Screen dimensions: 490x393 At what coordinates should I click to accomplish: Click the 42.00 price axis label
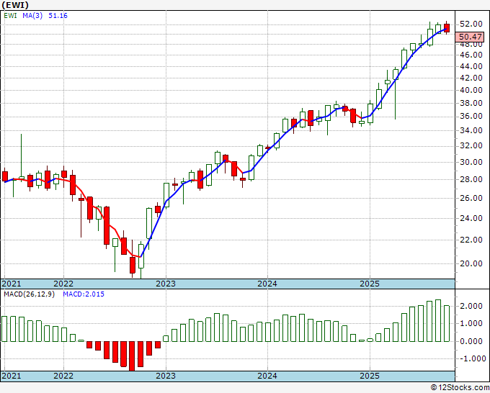471,78
